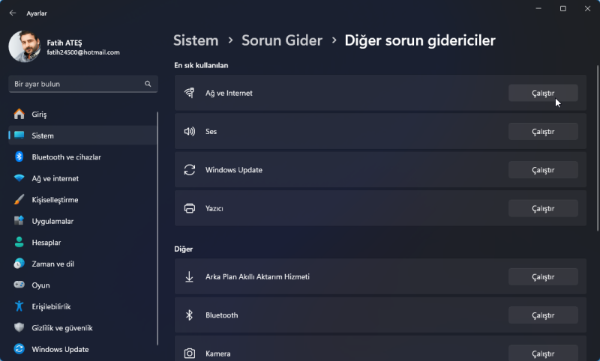Run the Kamera troubleshooter
The height and width of the screenshot is (361, 600).
coord(543,354)
